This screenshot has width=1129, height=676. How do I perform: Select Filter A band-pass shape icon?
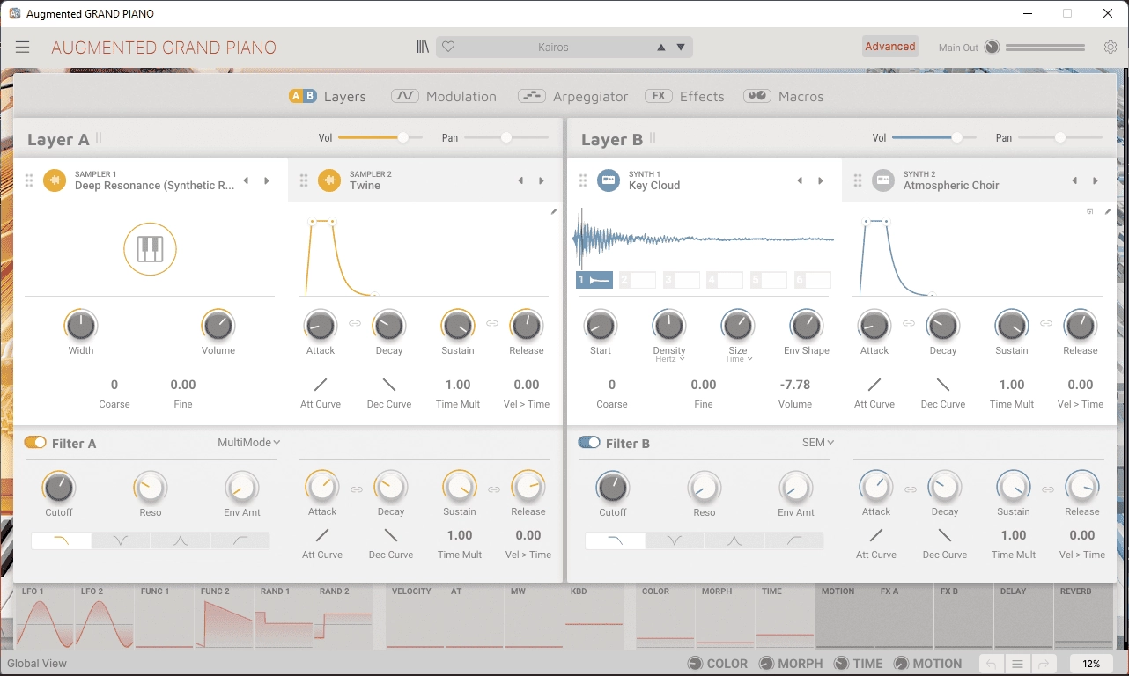pyautogui.click(x=181, y=541)
